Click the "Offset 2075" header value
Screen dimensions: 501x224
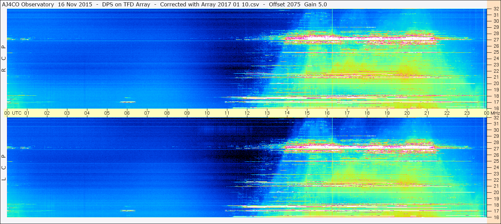click(284, 4)
